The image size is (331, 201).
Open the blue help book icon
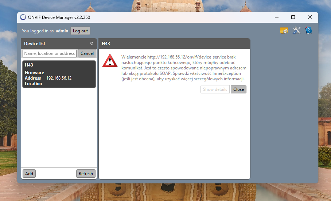(309, 31)
